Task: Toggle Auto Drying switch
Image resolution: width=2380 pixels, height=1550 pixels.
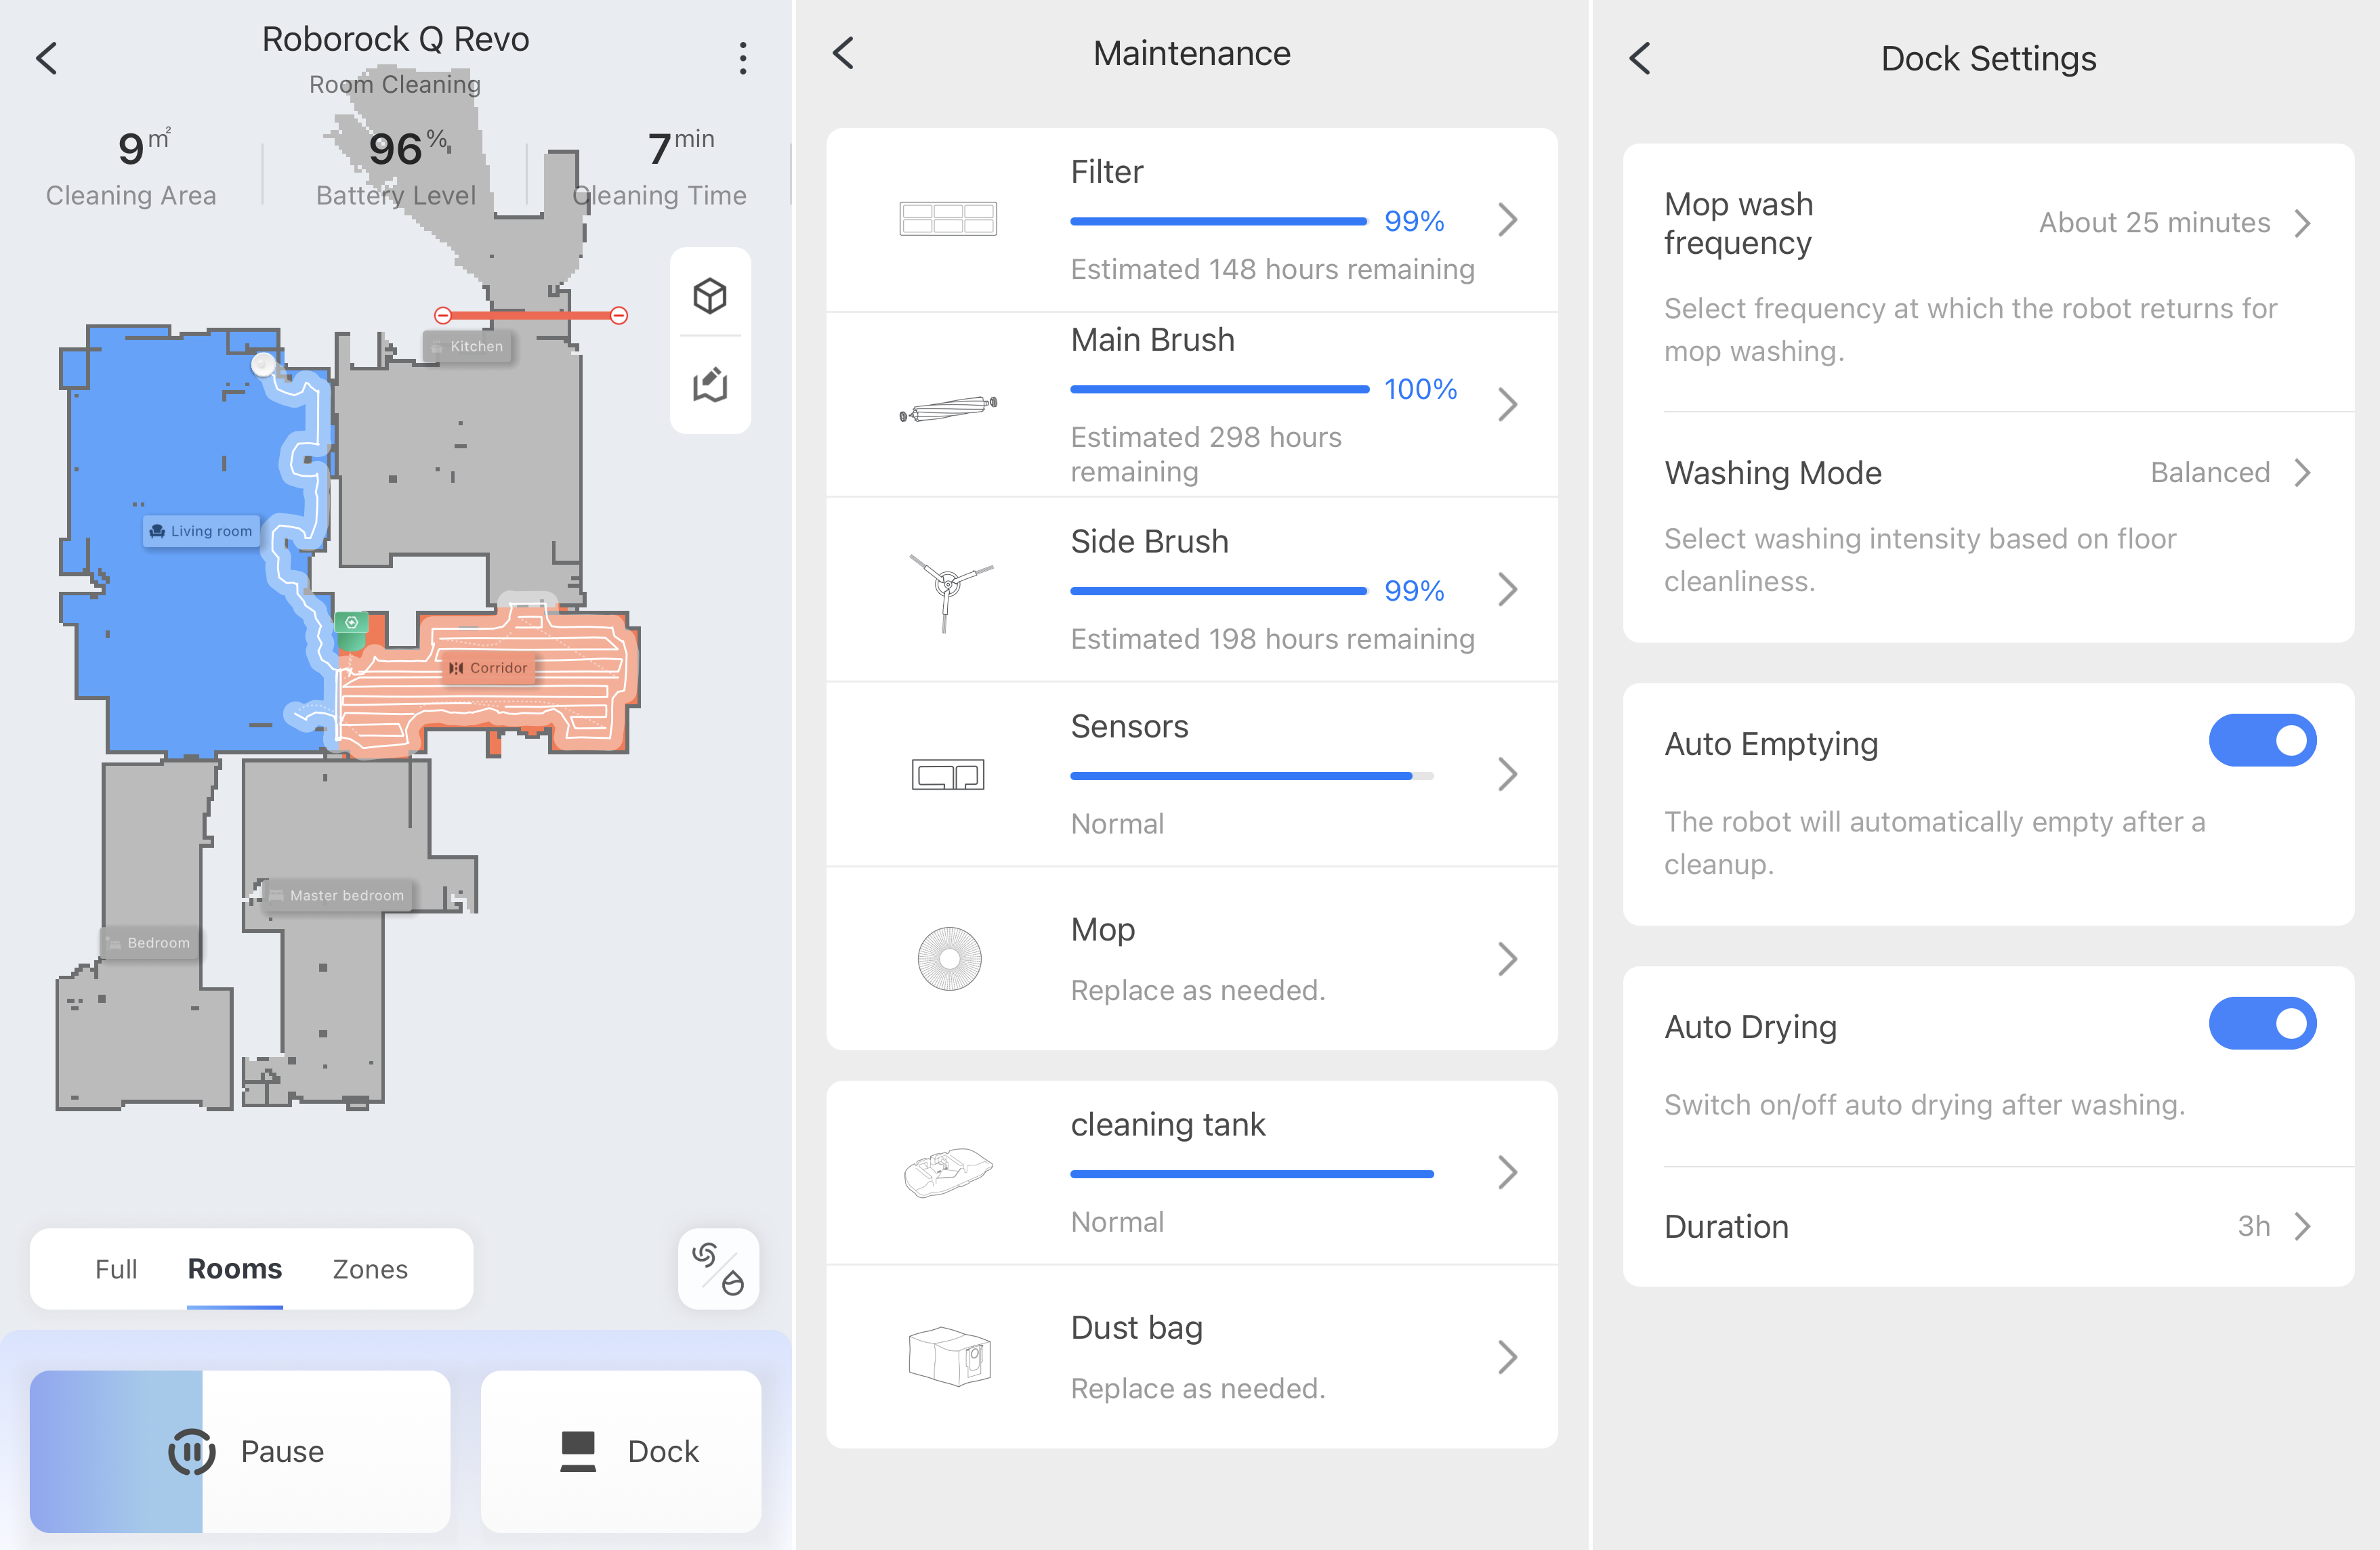Action: click(2262, 1023)
